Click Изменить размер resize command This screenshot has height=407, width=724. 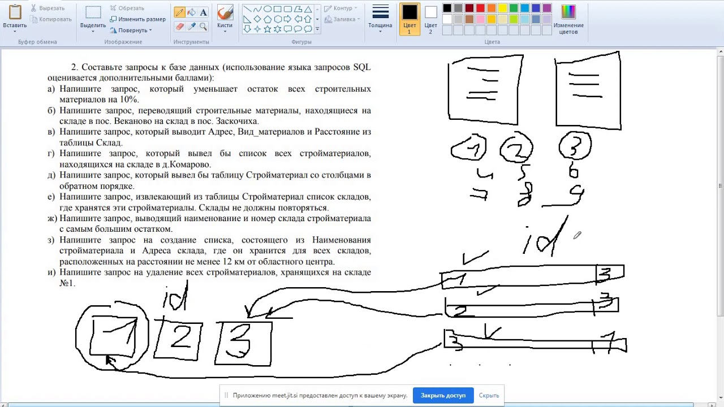(x=137, y=19)
